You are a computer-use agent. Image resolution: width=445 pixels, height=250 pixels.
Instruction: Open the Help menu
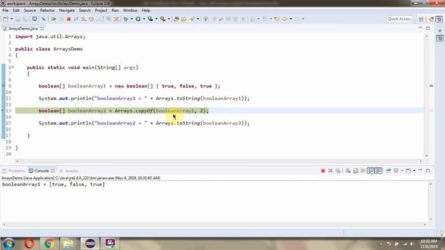pyautogui.click(x=146, y=10)
